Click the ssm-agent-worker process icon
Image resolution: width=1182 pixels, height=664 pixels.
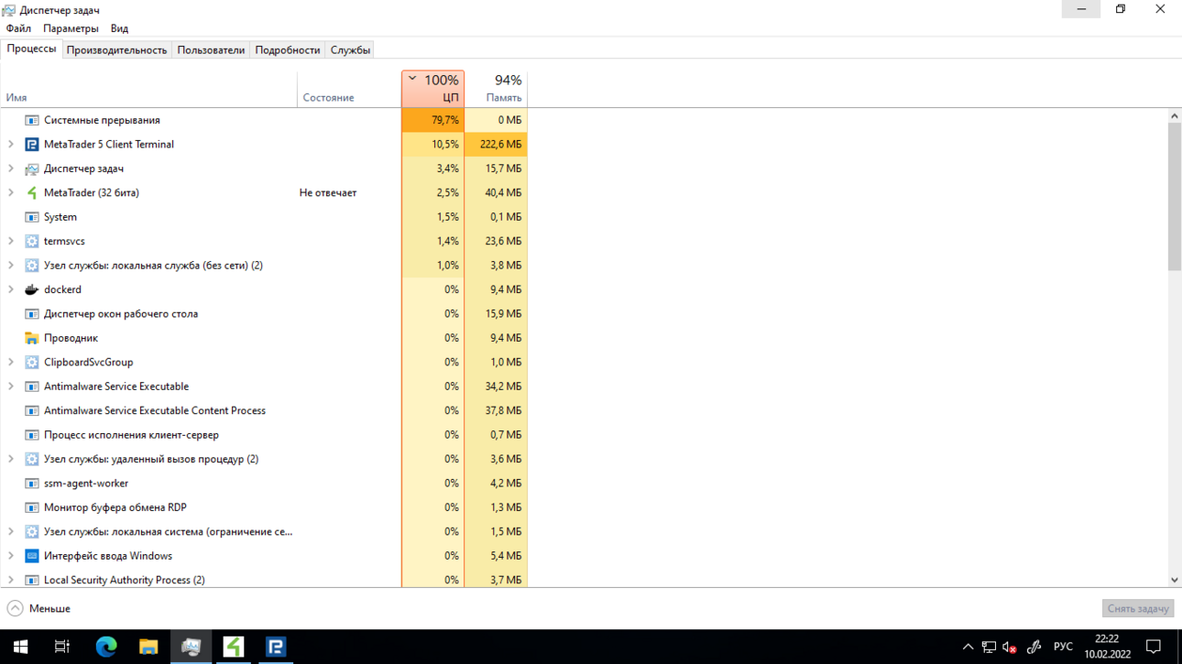pos(32,484)
